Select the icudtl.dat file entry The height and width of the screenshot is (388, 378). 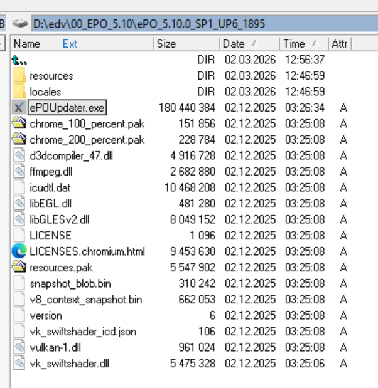click(x=50, y=187)
